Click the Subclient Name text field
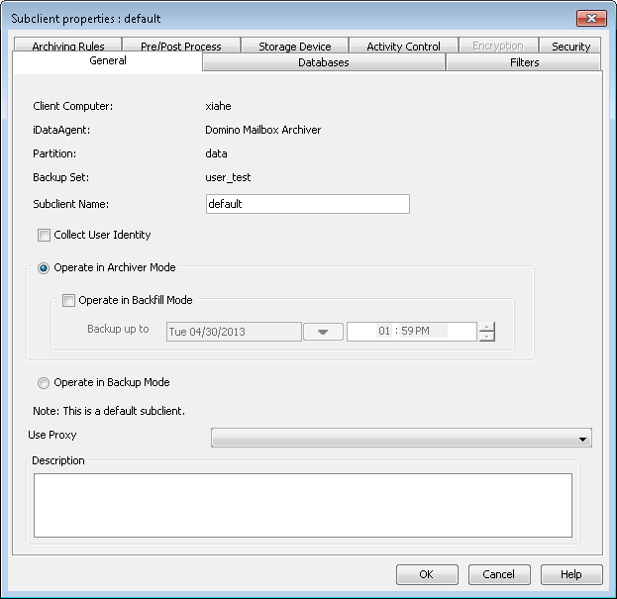 click(x=306, y=204)
